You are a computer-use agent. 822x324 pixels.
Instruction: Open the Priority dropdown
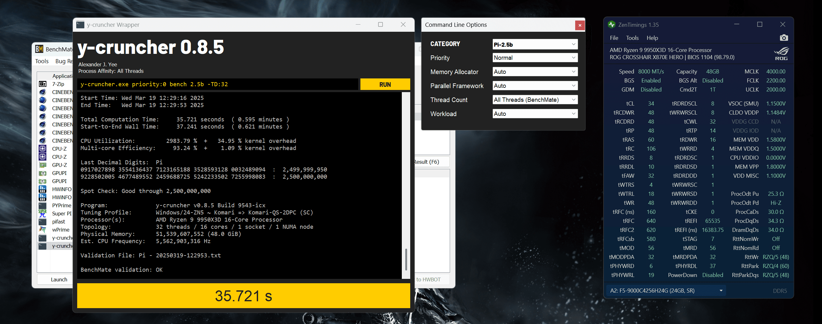click(535, 58)
